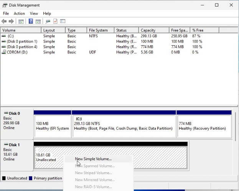
Task: Click the 0 MB free space cell
Action: click(x=175, y=52)
